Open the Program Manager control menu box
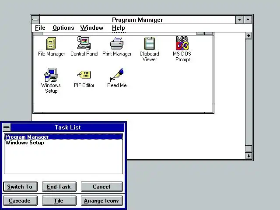 click(35, 20)
